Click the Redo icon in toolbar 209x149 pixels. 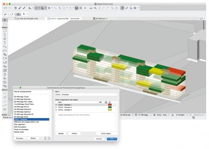click(9, 7)
